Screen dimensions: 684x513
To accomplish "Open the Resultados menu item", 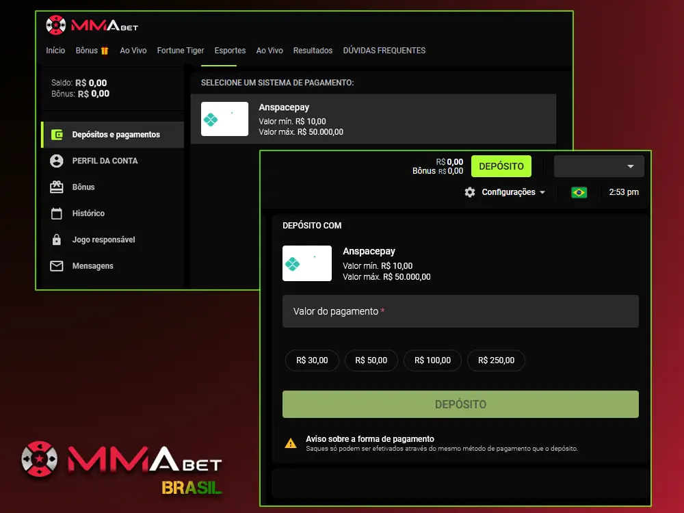I will tap(313, 50).
